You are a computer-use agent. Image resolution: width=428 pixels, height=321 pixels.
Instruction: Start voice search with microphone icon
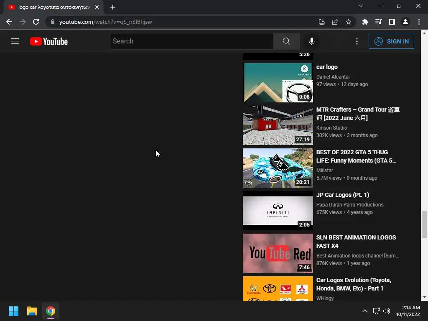tap(311, 41)
